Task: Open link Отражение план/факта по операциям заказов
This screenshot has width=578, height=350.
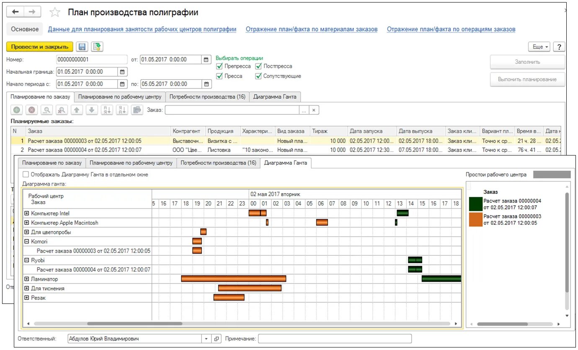Action: coord(451,29)
